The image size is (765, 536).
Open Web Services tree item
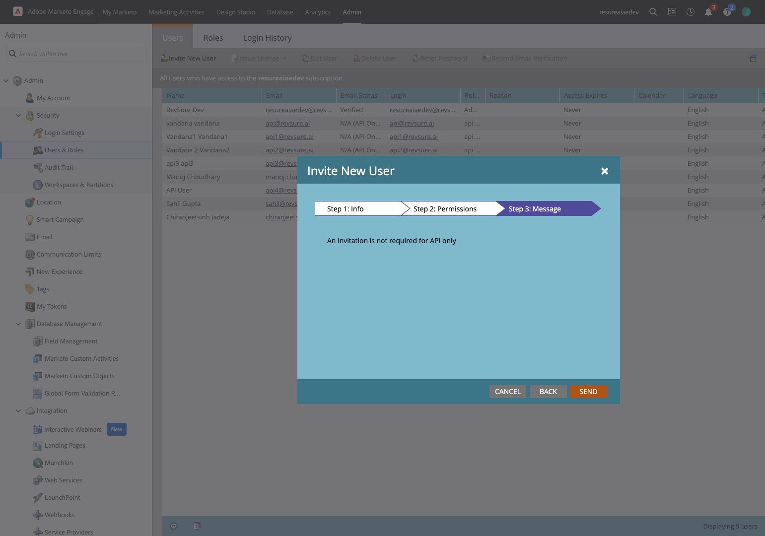coord(63,480)
